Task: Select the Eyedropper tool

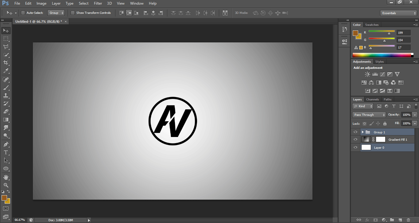Action: pos(6,71)
